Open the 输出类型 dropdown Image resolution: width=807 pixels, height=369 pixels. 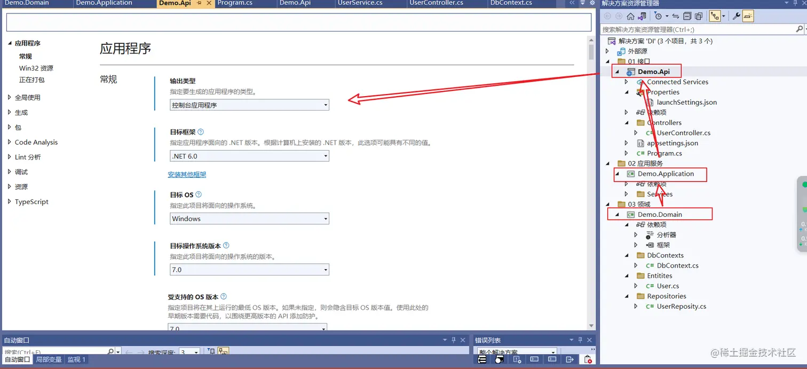click(249, 105)
